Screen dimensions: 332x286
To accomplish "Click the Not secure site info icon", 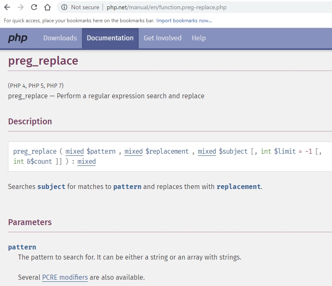I will (64, 7).
